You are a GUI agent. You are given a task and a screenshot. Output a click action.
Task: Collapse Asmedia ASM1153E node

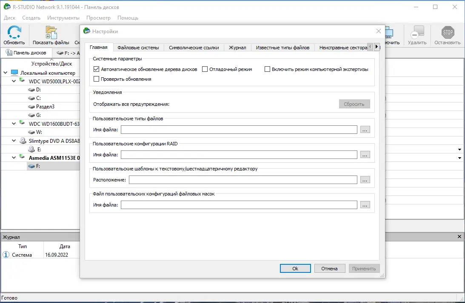coord(14,158)
